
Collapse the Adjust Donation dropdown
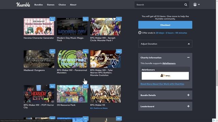pos(165,44)
